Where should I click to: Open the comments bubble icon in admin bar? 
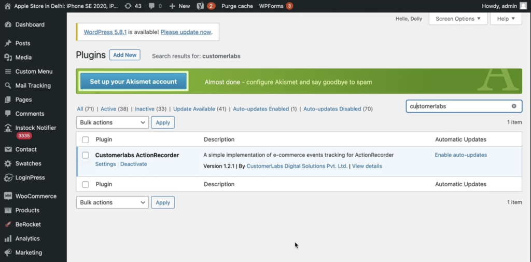(x=152, y=6)
